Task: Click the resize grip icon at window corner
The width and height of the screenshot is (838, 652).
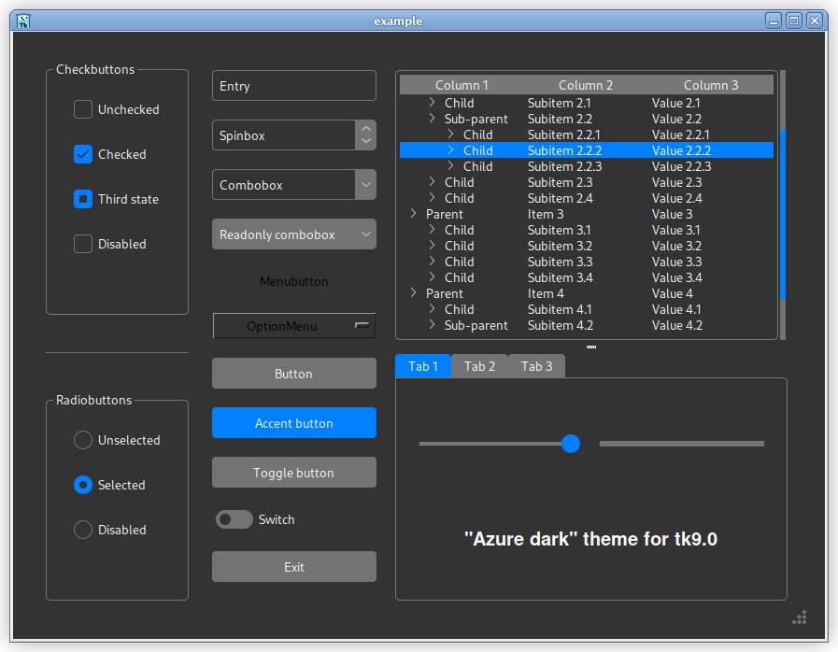Action: [x=800, y=617]
